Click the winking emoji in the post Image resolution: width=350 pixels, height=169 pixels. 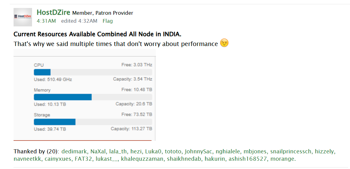pos(224,44)
